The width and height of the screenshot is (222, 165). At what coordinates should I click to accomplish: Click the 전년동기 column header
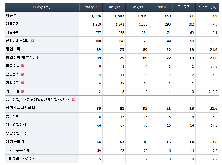[184, 7]
